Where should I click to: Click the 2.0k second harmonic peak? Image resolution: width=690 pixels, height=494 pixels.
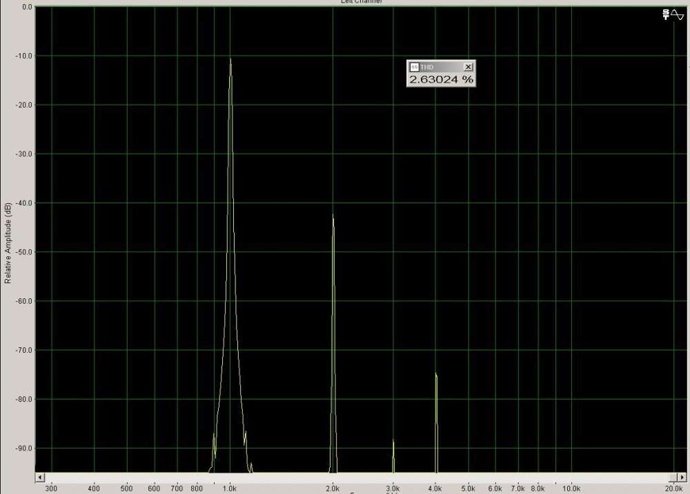[x=333, y=217]
